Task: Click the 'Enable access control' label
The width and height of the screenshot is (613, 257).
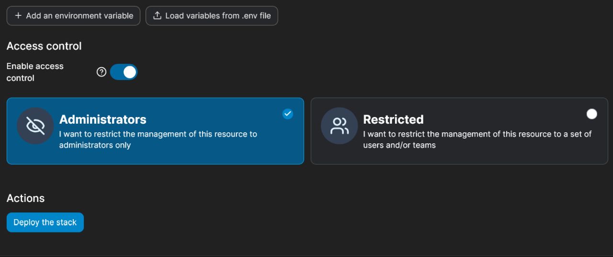Action: [35, 72]
